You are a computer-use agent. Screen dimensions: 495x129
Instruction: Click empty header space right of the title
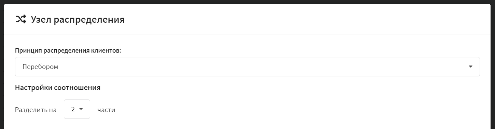click(307, 20)
